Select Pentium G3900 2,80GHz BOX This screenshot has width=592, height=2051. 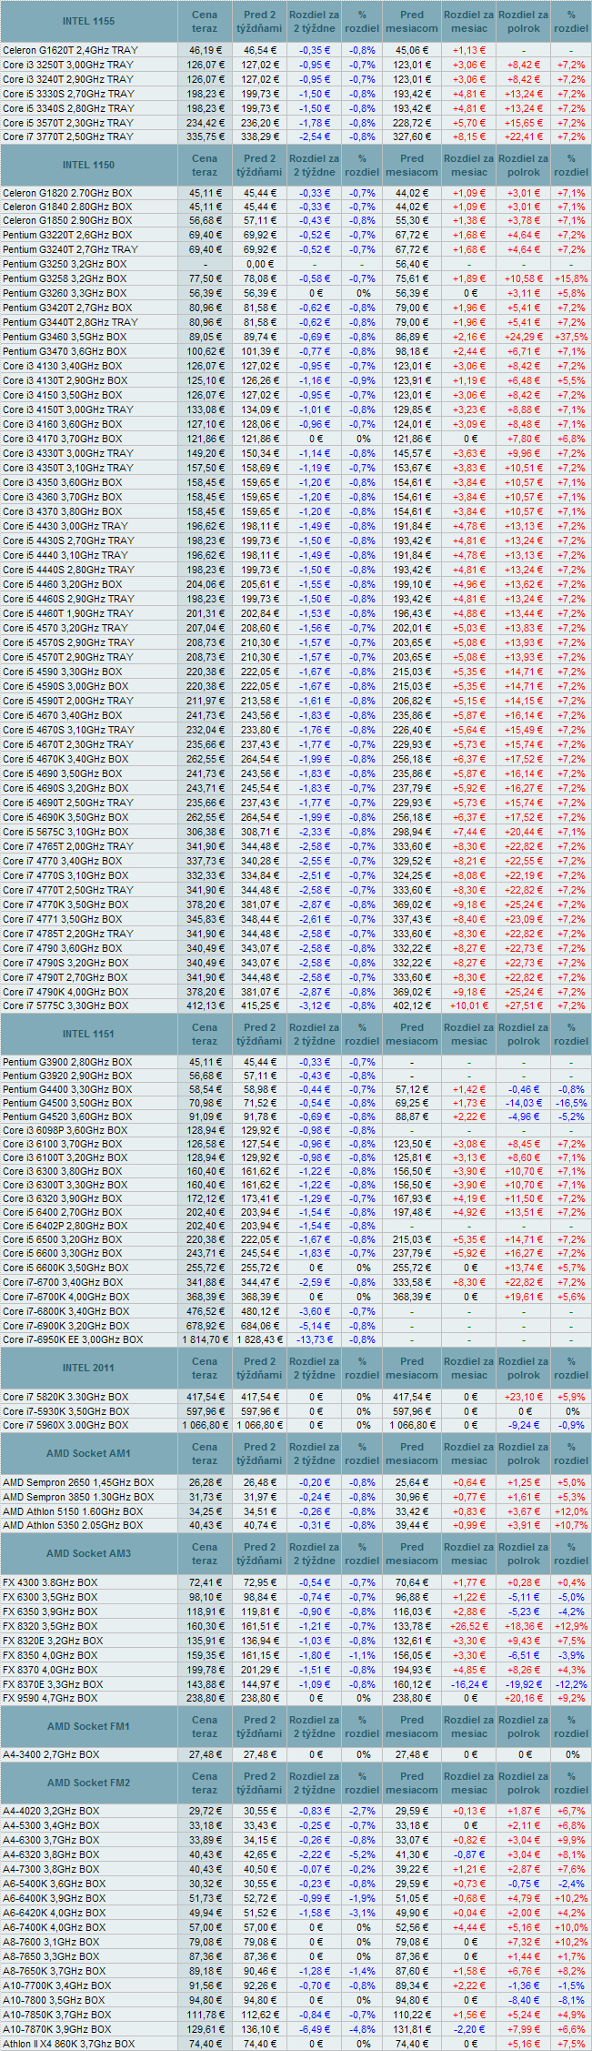click(x=67, y=1062)
